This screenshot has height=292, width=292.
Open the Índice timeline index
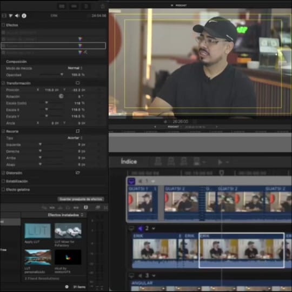pyautogui.click(x=129, y=162)
